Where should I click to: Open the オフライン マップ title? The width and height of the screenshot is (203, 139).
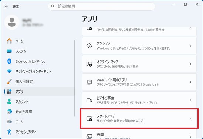point(107,62)
